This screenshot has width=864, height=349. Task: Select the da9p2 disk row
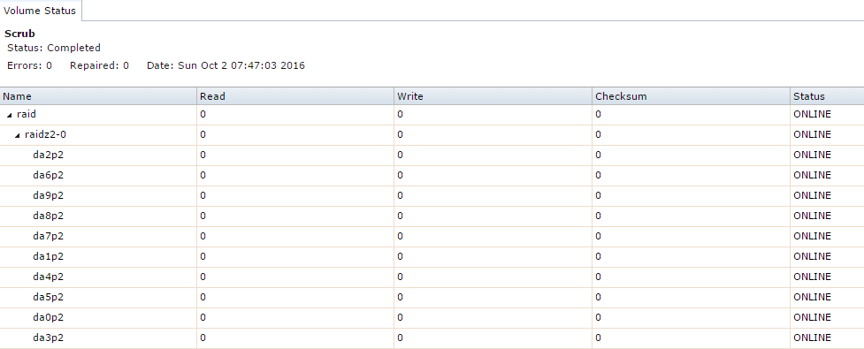tap(432, 195)
